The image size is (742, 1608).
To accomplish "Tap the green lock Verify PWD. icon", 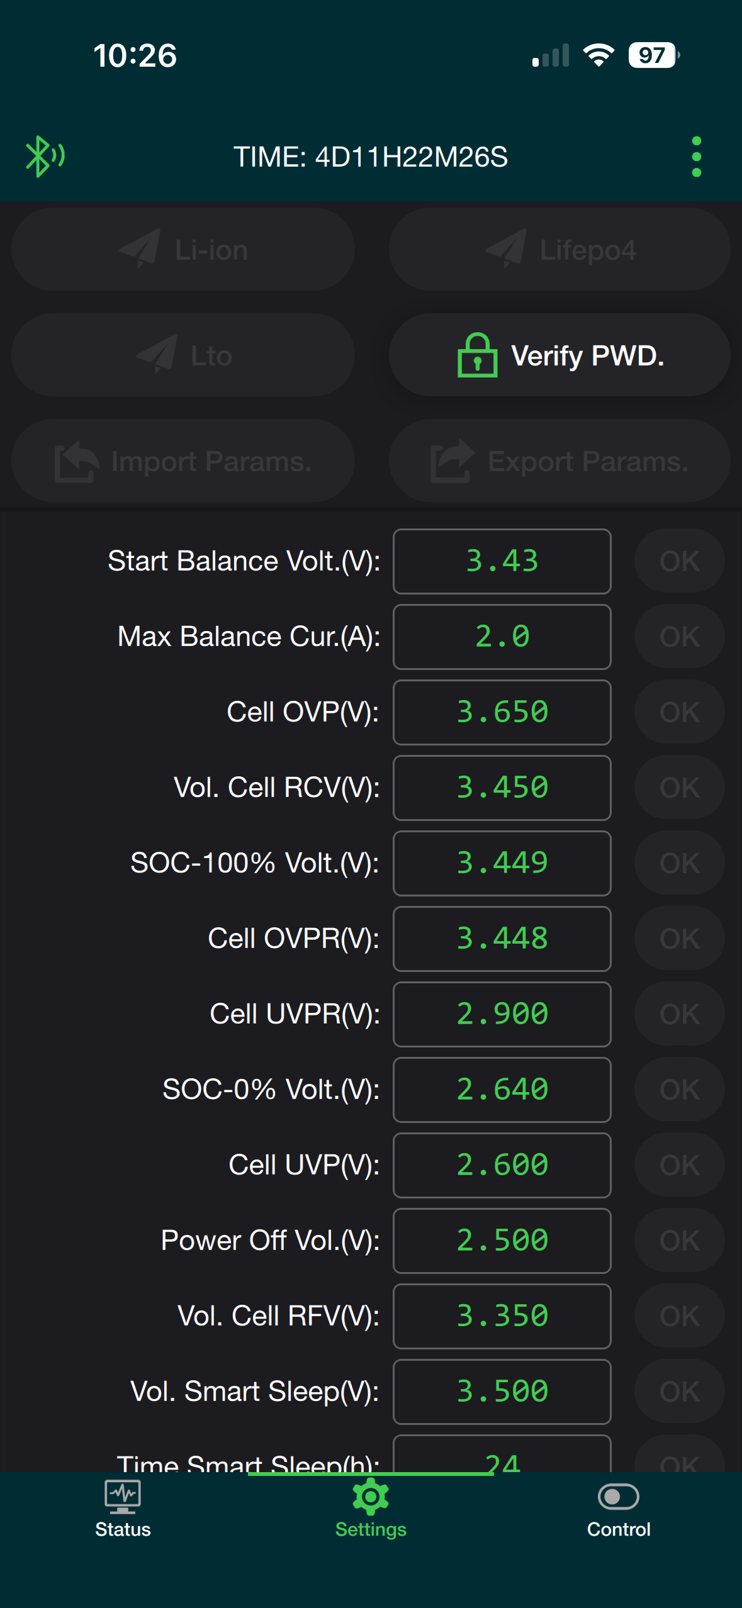I will pyautogui.click(x=477, y=355).
